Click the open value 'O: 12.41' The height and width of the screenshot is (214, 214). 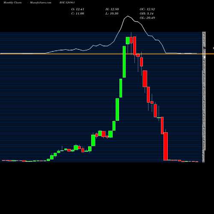point(78,9)
